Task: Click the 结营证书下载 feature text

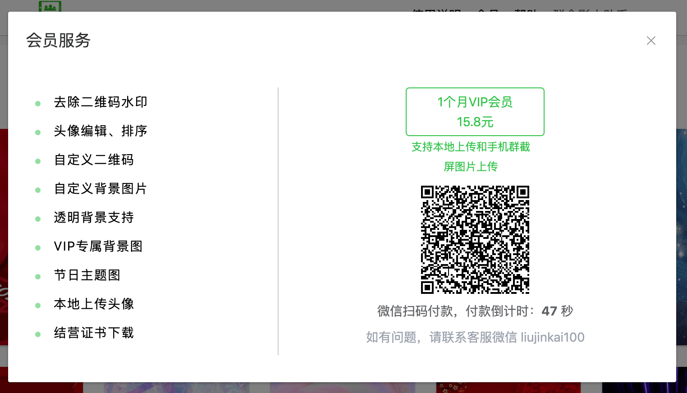Action: (x=94, y=333)
